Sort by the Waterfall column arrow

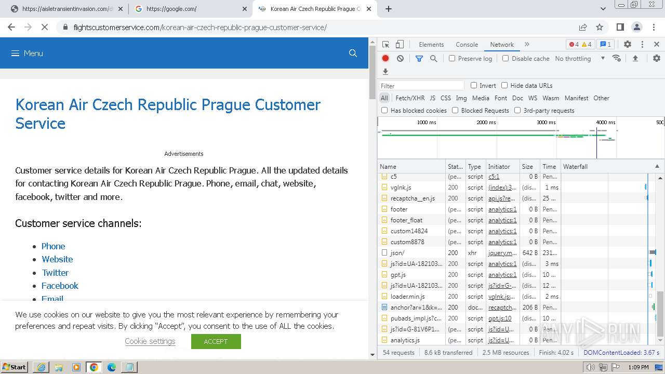pos(657,166)
